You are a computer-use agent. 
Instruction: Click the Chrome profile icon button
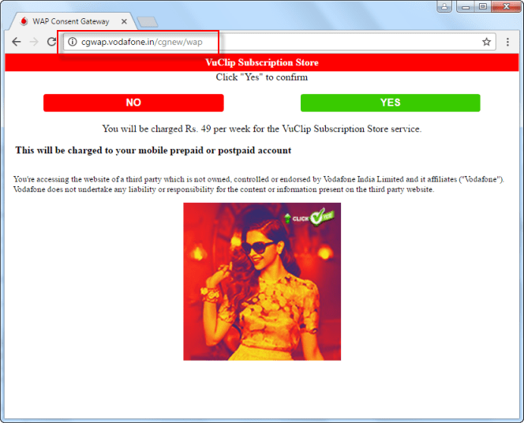[444, 6]
